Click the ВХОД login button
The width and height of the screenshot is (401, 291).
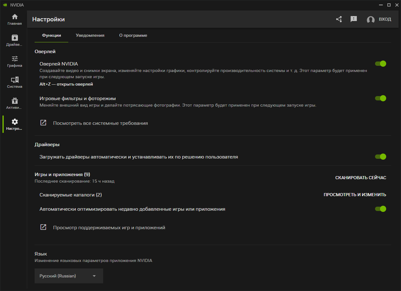tap(385, 19)
